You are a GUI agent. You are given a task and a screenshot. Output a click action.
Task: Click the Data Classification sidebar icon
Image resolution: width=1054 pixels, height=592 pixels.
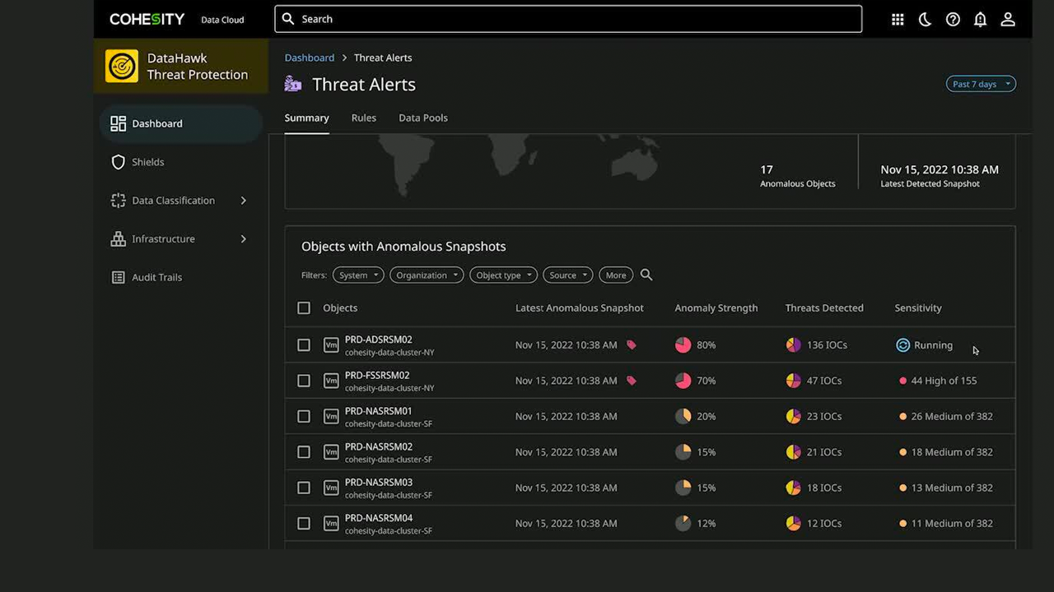118,201
